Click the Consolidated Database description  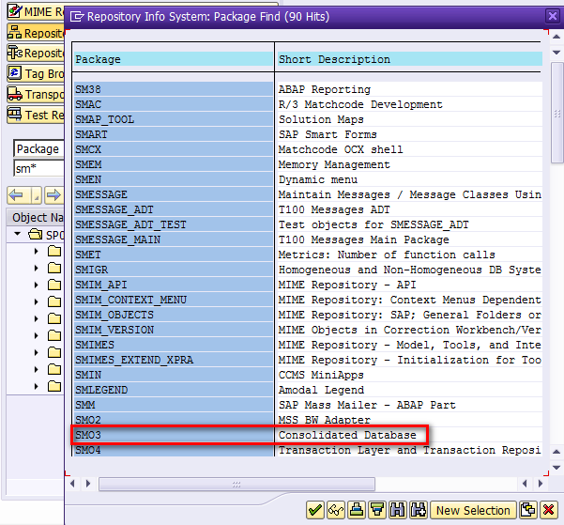[x=347, y=435]
